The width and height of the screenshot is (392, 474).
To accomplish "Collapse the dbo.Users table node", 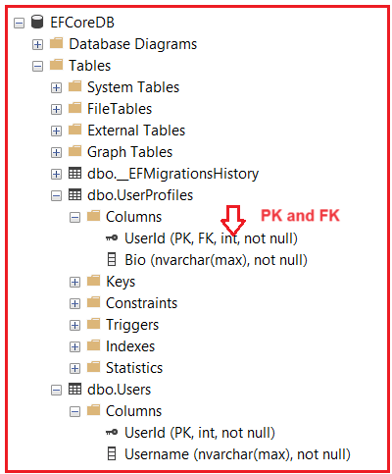I will coord(56,390).
